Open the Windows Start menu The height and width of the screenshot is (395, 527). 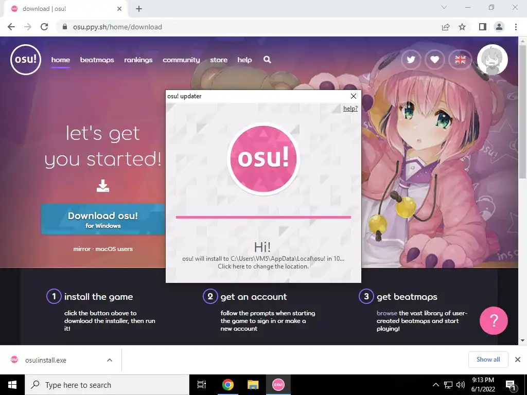point(12,385)
